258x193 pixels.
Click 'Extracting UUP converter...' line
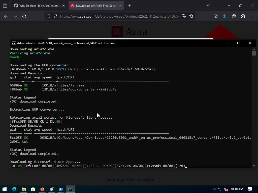tap(37, 110)
